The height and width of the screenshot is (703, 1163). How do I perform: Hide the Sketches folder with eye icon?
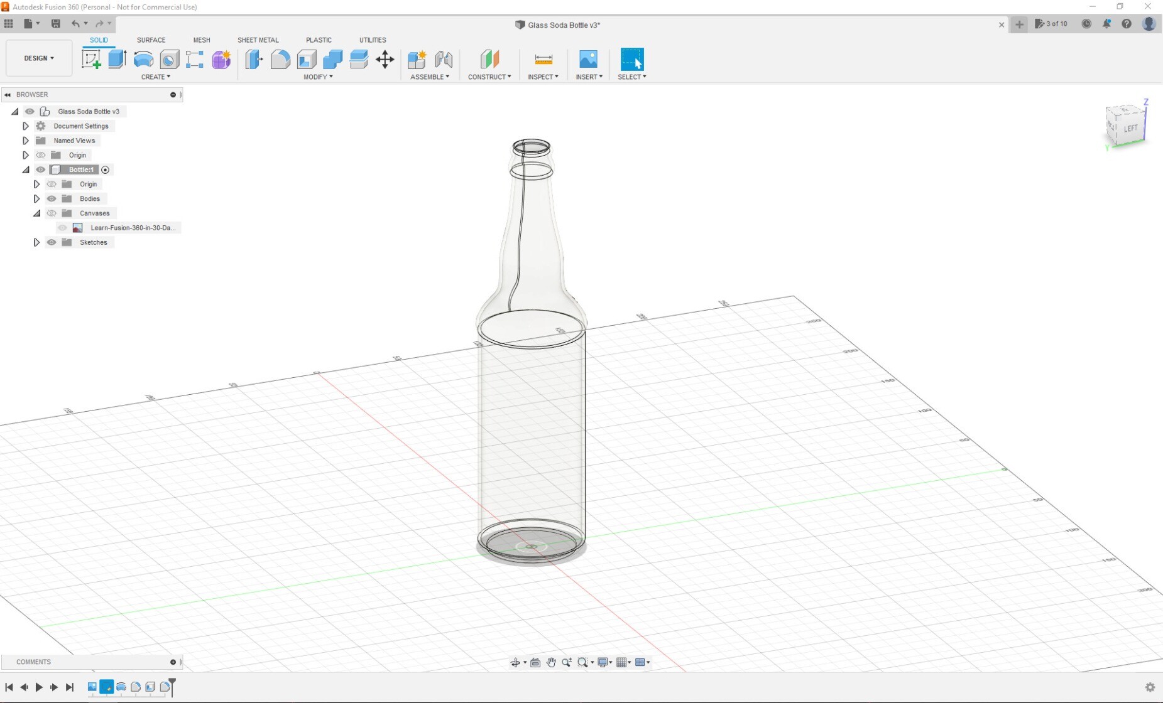tap(52, 242)
